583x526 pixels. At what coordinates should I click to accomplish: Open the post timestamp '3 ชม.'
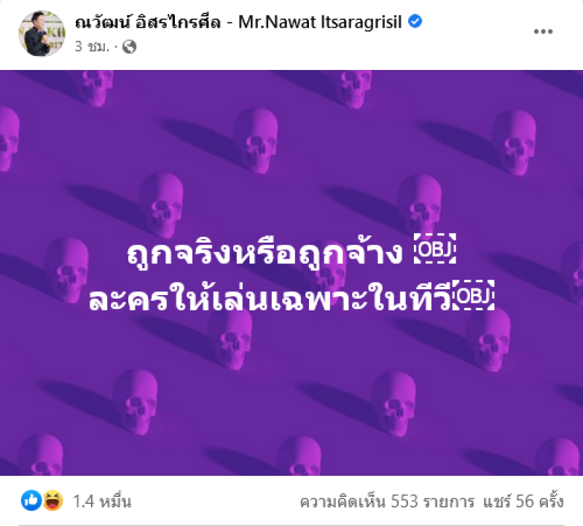[x=93, y=47]
